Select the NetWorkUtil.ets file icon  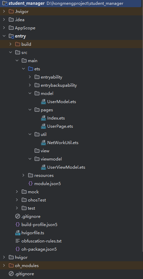pos(43,143)
